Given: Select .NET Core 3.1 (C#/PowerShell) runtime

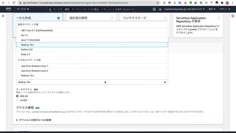Looking at the screenshot, I should tap(92, 30).
